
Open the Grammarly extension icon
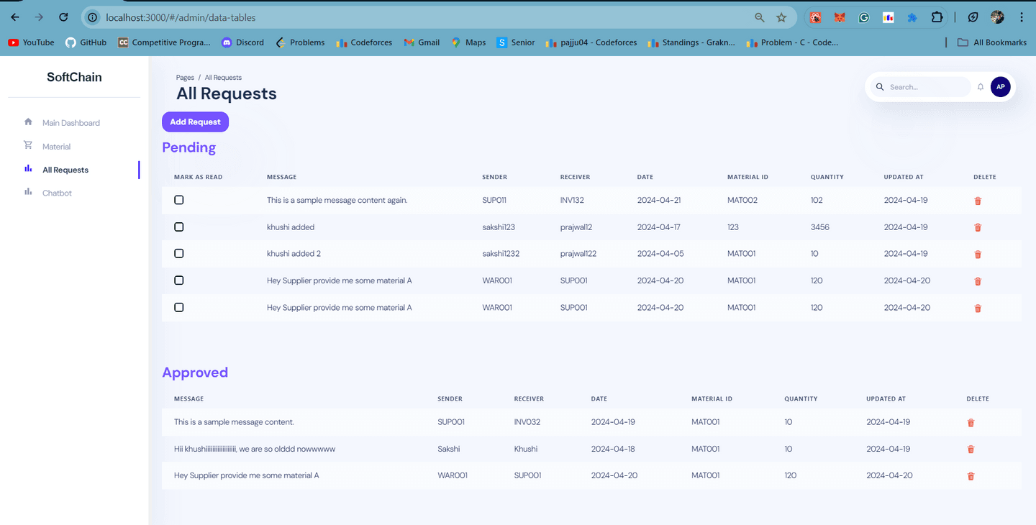(863, 17)
